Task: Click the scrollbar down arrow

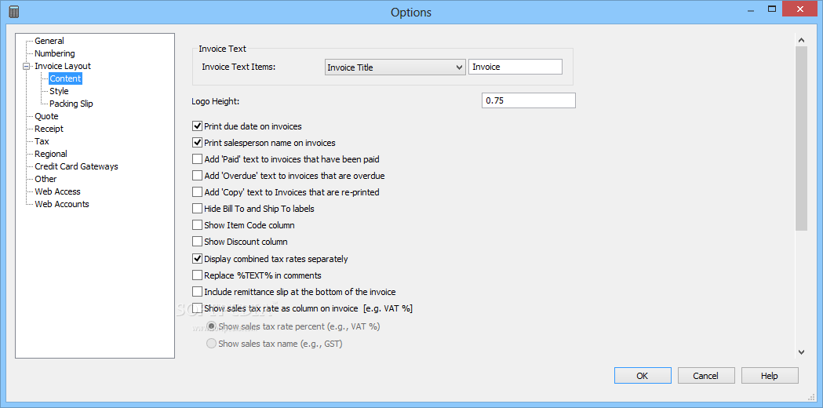Action: point(801,352)
